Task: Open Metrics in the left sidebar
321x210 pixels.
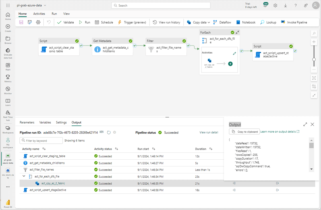Action: [8, 79]
